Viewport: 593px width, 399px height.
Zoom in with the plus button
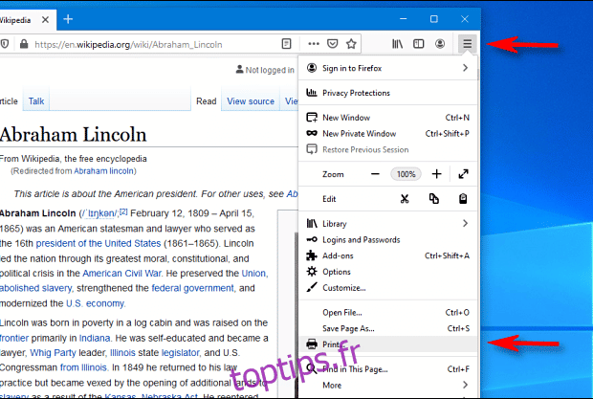click(436, 174)
